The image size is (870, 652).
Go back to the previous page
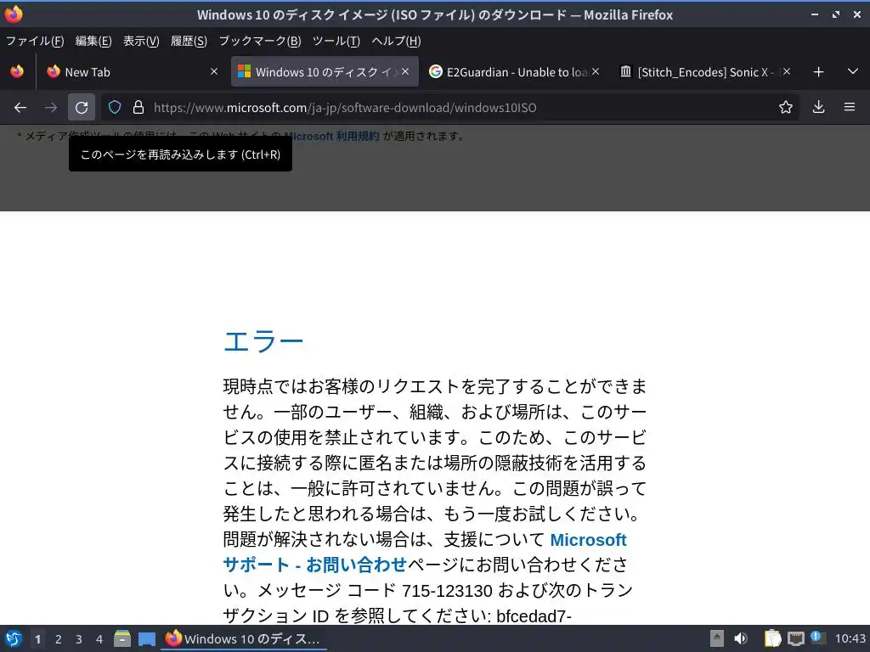(x=20, y=108)
